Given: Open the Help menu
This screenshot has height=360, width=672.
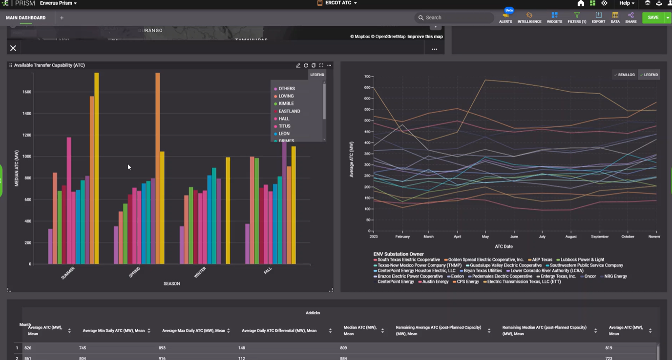Looking at the screenshot, I should pos(627,3).
